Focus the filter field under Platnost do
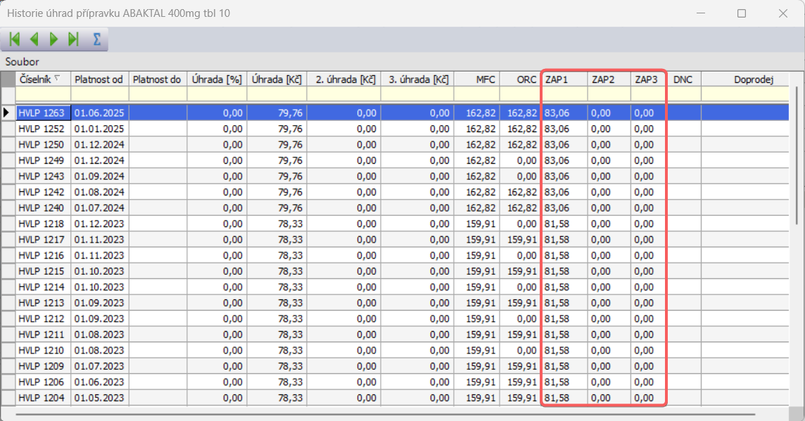 pyautogui.click(x=158, y=94)
